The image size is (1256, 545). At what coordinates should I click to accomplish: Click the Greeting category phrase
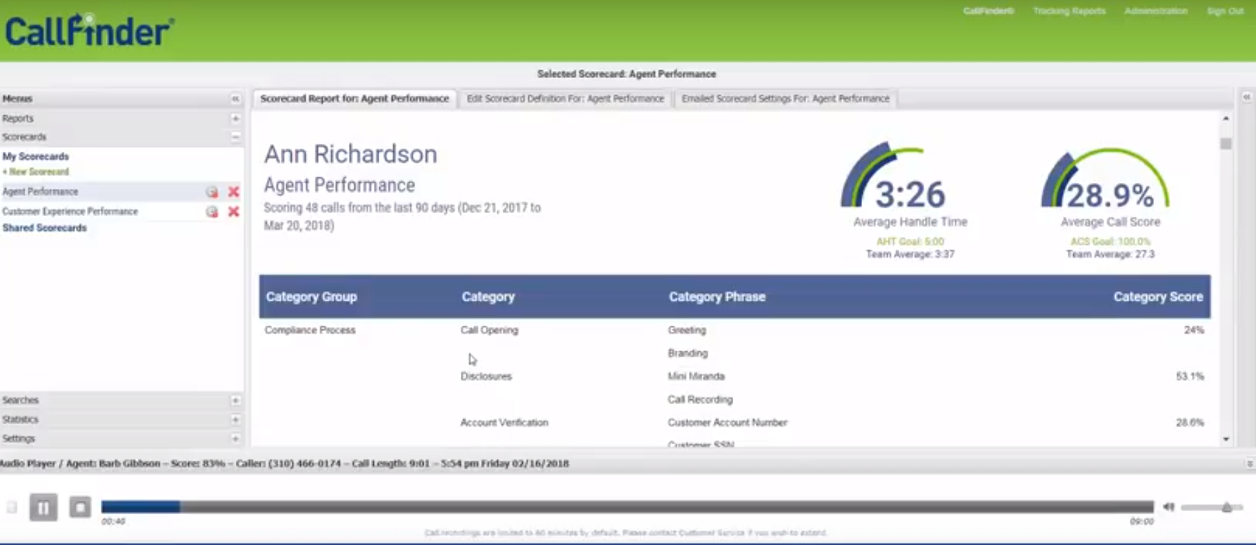(x=687, y=330)
